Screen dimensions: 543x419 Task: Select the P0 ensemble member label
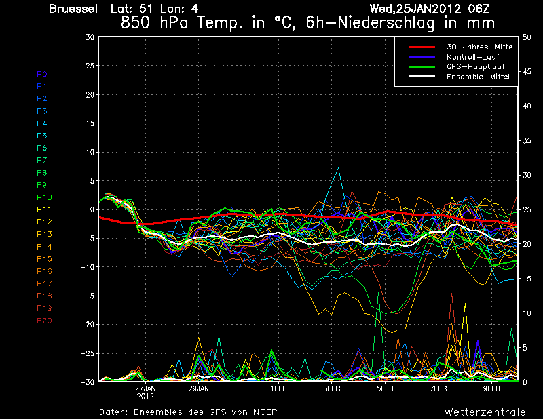[x=42, y=74]
